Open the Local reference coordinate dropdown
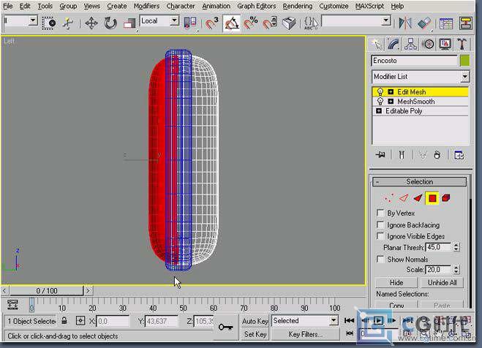Screen dimensions: 482x348 pyautogui.click(x=174, y=20)
